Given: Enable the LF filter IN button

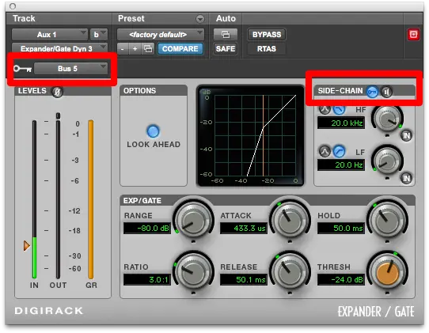Looking at the screenshot, I should tap(407, 178).
